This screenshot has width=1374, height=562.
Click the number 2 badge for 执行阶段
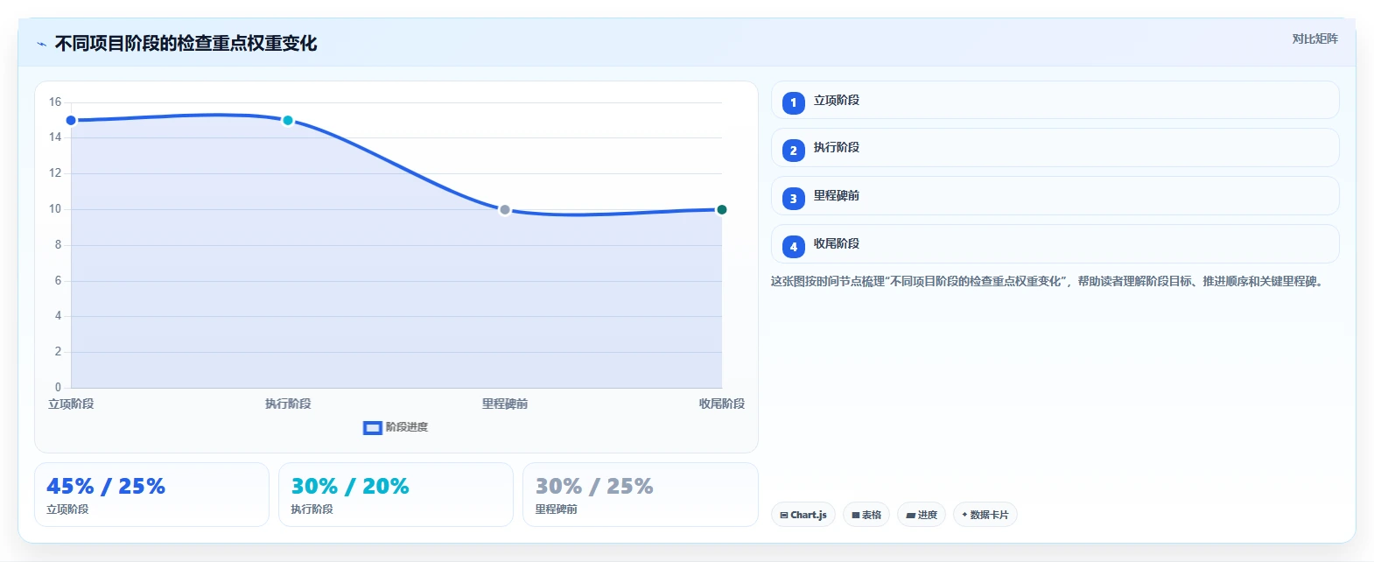pos(793,151)
